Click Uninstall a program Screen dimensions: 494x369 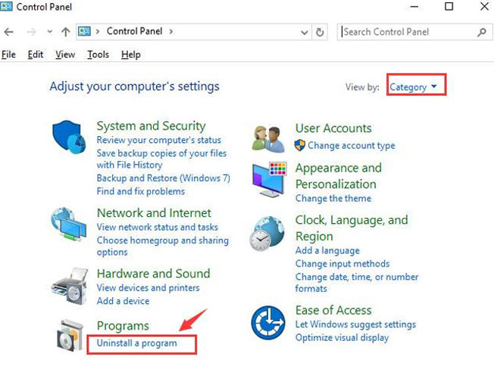[x=136, y=343]
